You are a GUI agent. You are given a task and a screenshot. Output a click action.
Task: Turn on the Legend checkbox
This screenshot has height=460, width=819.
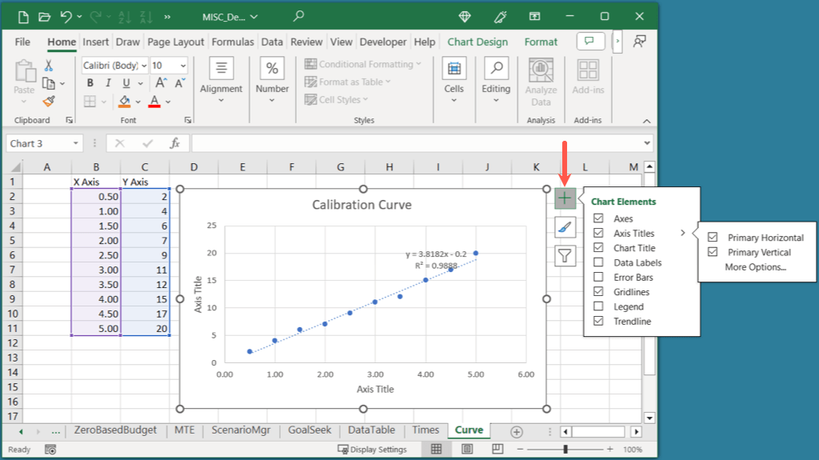coord(598,307)
